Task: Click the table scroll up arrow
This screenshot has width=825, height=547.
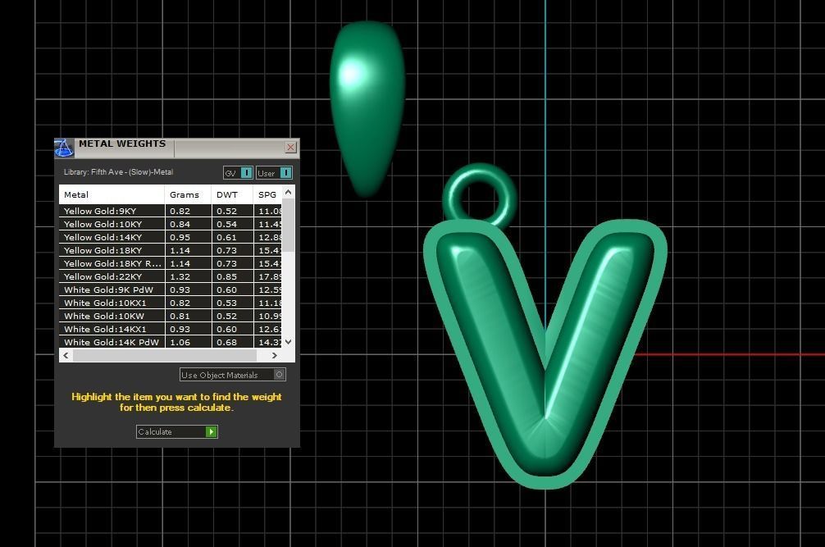Action: pyautogui.click(x=289, y=193)
